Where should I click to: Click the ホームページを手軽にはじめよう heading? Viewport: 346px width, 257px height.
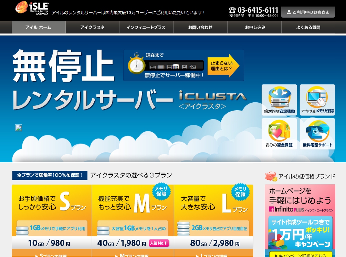[x=300, y=196]
